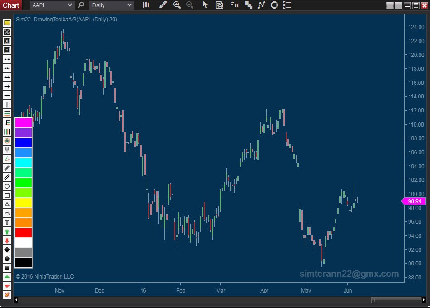Select the line drawing tool with two endpoints
The image size is (430, 308).
pos(7,59)
